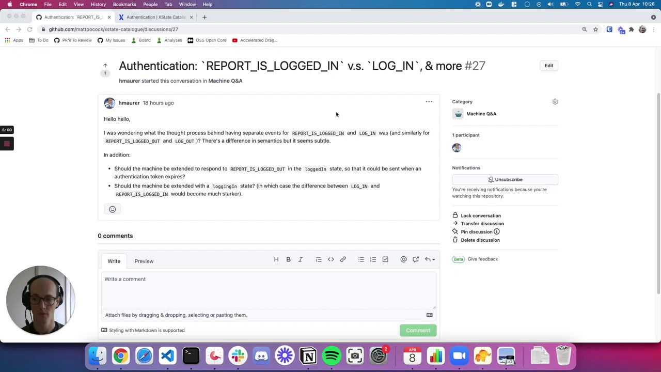Apply bold formatting in comment toolbar
The height and width of the screenshot is (372, 661).
(x=288, y=259)
